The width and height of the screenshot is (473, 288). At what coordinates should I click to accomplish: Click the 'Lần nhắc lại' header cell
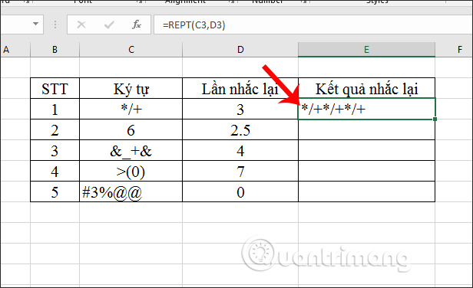pyautogui.click(x=240, y=89)
